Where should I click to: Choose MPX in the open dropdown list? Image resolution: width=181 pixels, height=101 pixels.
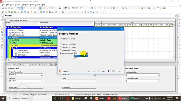tap(81, 58)
